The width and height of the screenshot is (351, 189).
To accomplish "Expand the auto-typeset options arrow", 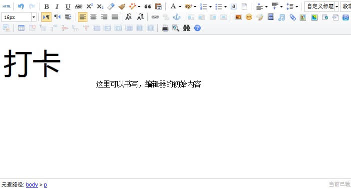I will click(139, 6).
